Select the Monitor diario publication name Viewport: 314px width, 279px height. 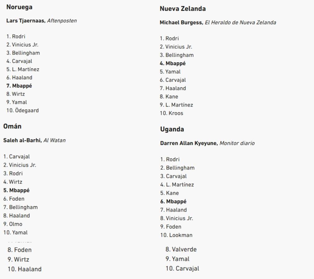point(237,143)
